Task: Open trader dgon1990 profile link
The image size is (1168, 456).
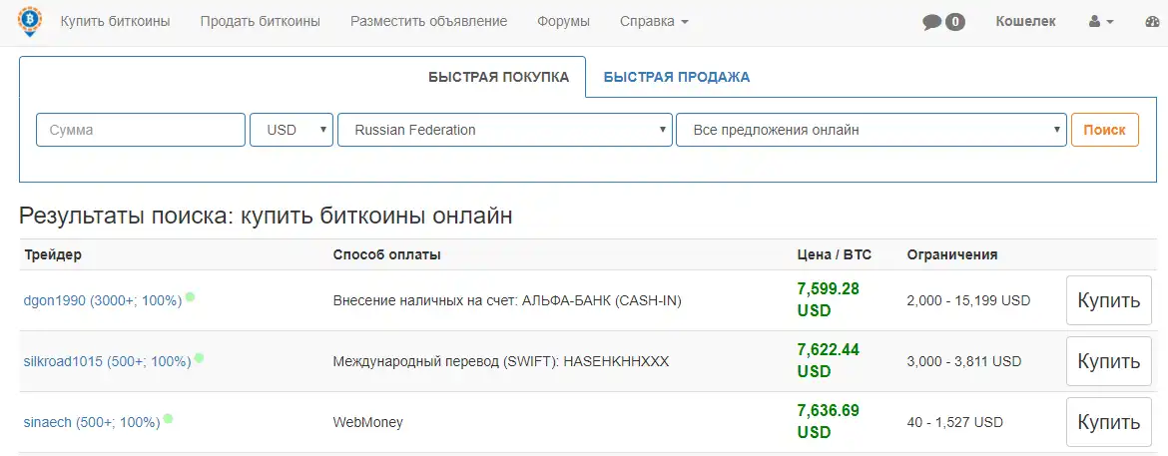Action: (103, 301)
